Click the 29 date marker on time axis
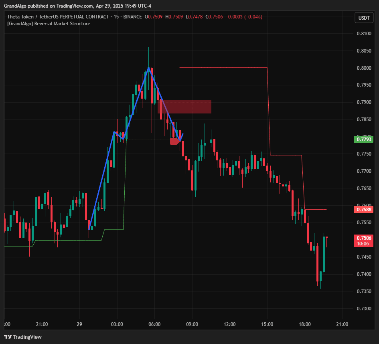Viewport: 379px width, 344px height. point(79,324)
